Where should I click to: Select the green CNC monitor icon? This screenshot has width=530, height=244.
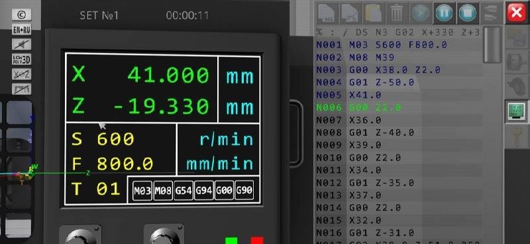(x=517, y=111)
